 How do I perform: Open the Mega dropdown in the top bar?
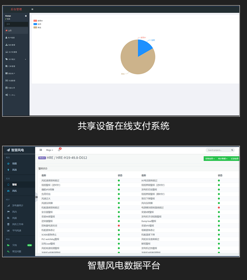pos(49,150)
